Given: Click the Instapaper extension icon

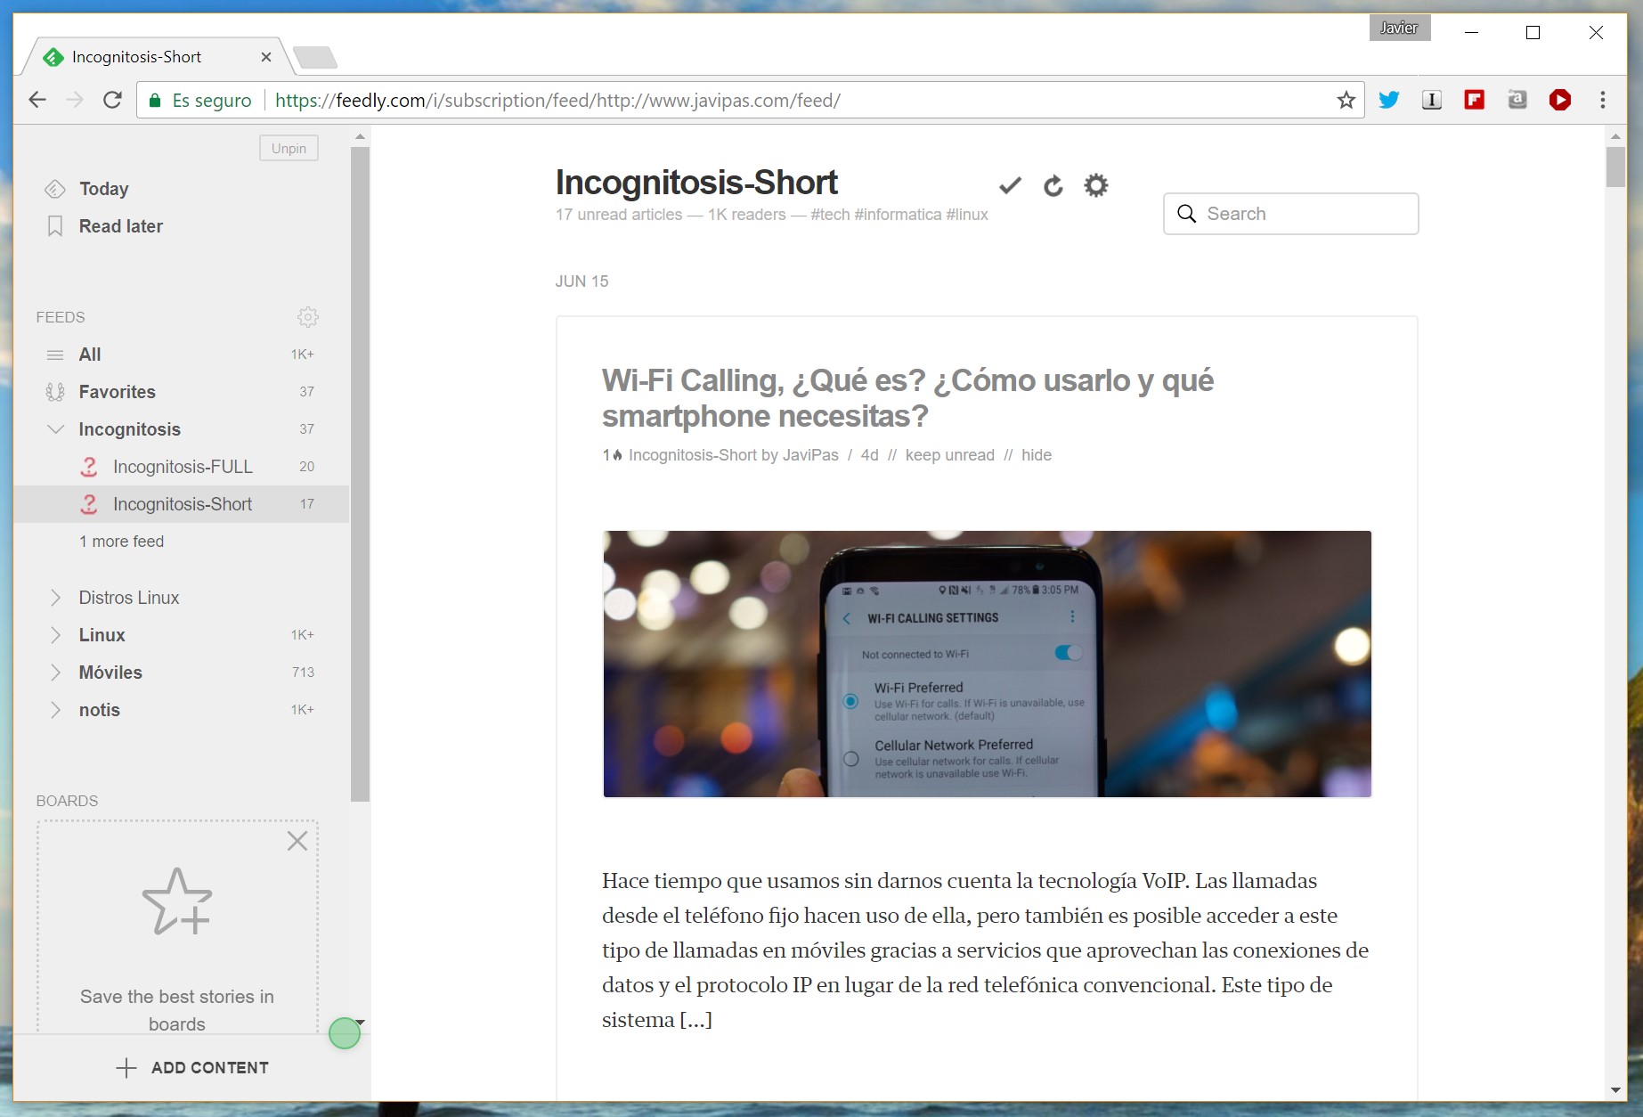Looking at the screenshot, I should click(1431, 100).
